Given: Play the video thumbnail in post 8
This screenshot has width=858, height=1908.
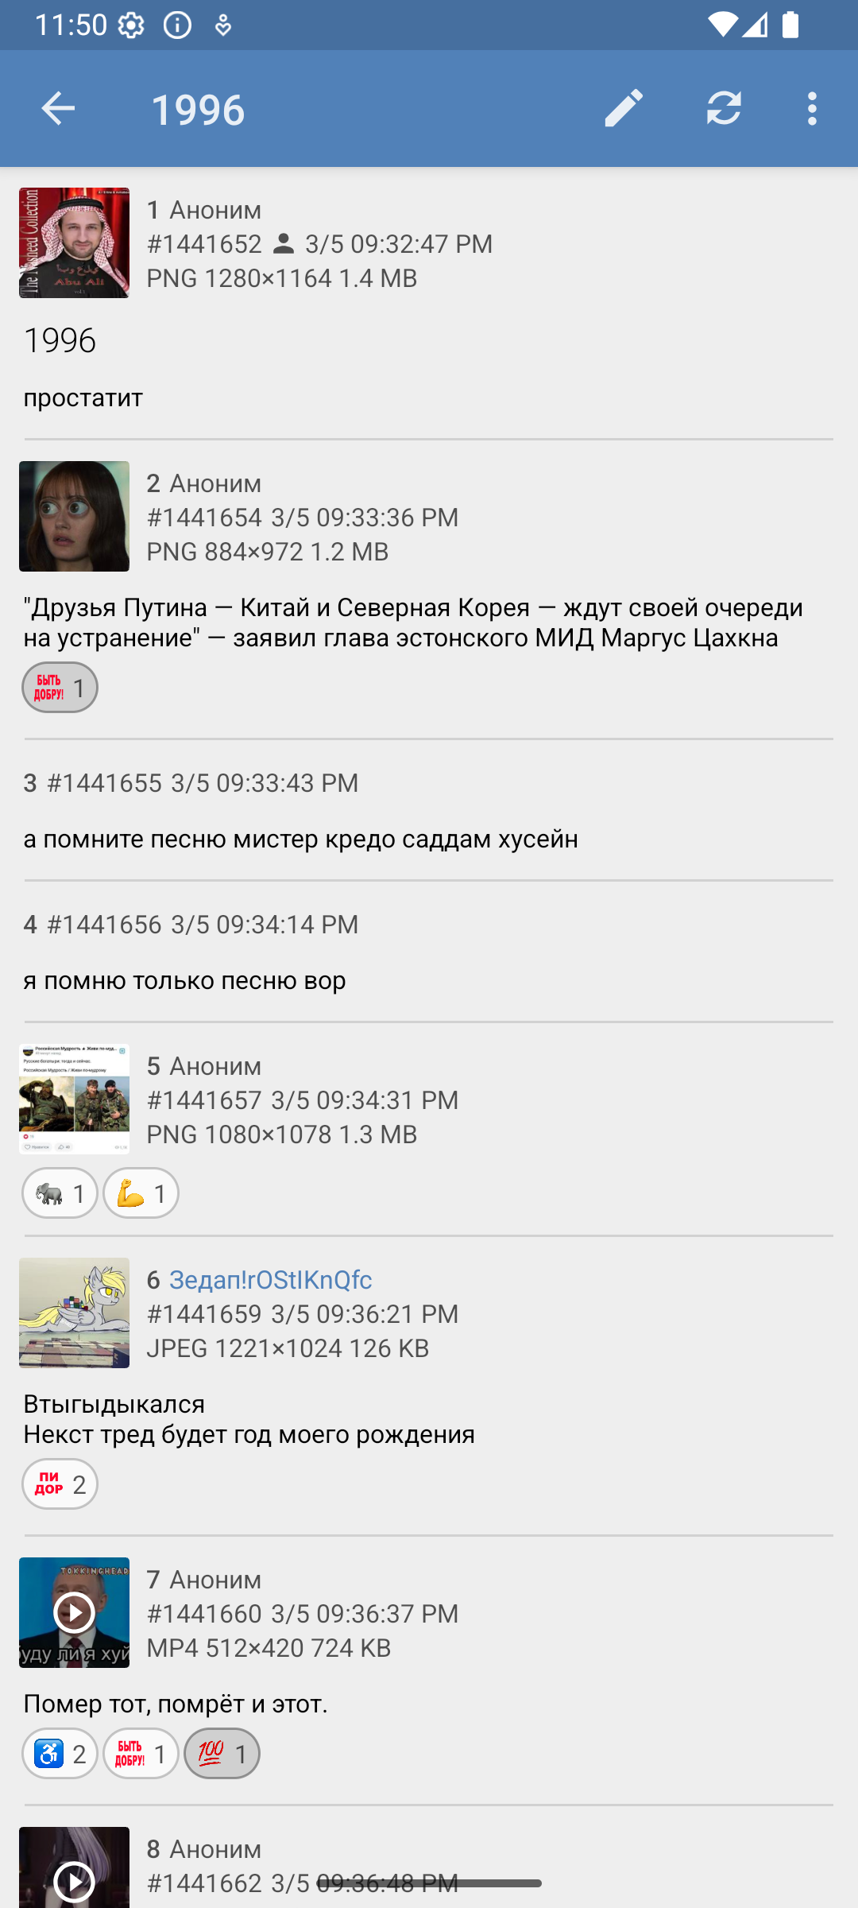Looking at the screenshot, I should pos(74,1867).
